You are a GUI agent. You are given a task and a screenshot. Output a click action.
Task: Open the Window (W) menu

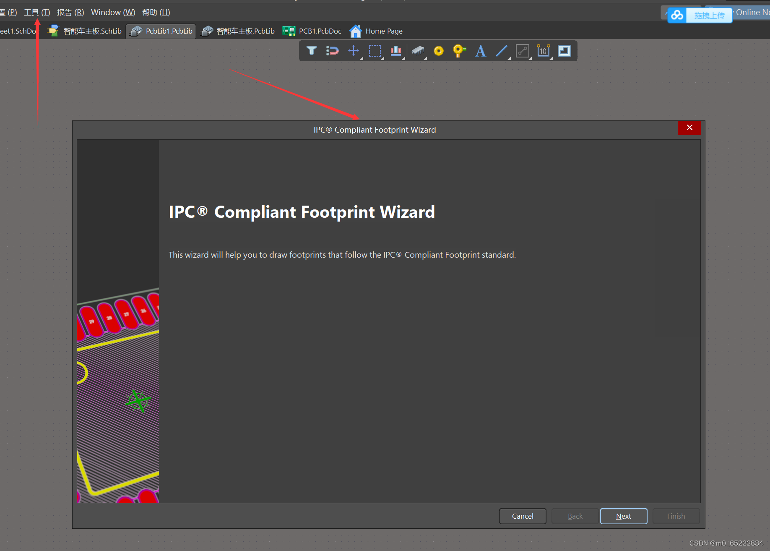pyautogui.click(x=113, y=12)
